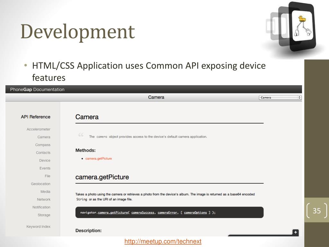The width and height of the screenshot is (329, 247).
Task: Click the Methods: subheading
Action: click(85, 151)
